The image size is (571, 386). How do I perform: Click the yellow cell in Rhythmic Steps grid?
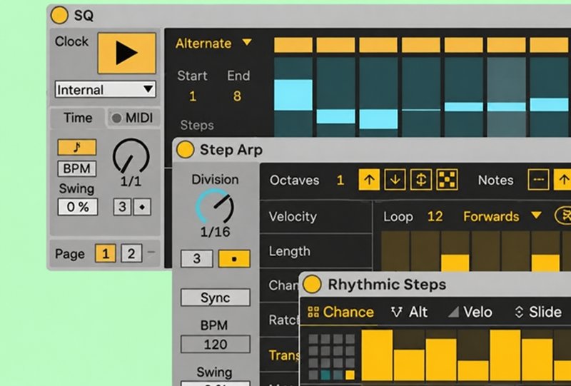pos(350,375)
